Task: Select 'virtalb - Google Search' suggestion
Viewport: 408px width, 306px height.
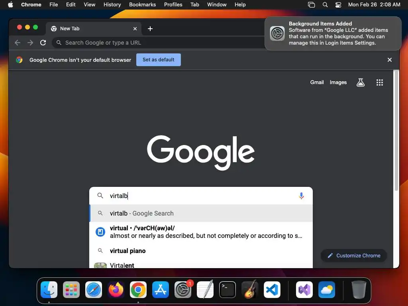Action: pyautogui.click(x=201, y=214)
